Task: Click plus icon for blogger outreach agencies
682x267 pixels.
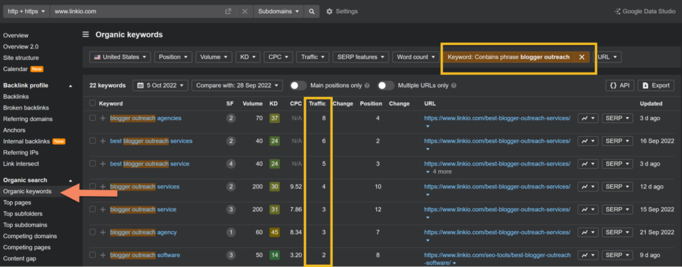Action: 103,118
